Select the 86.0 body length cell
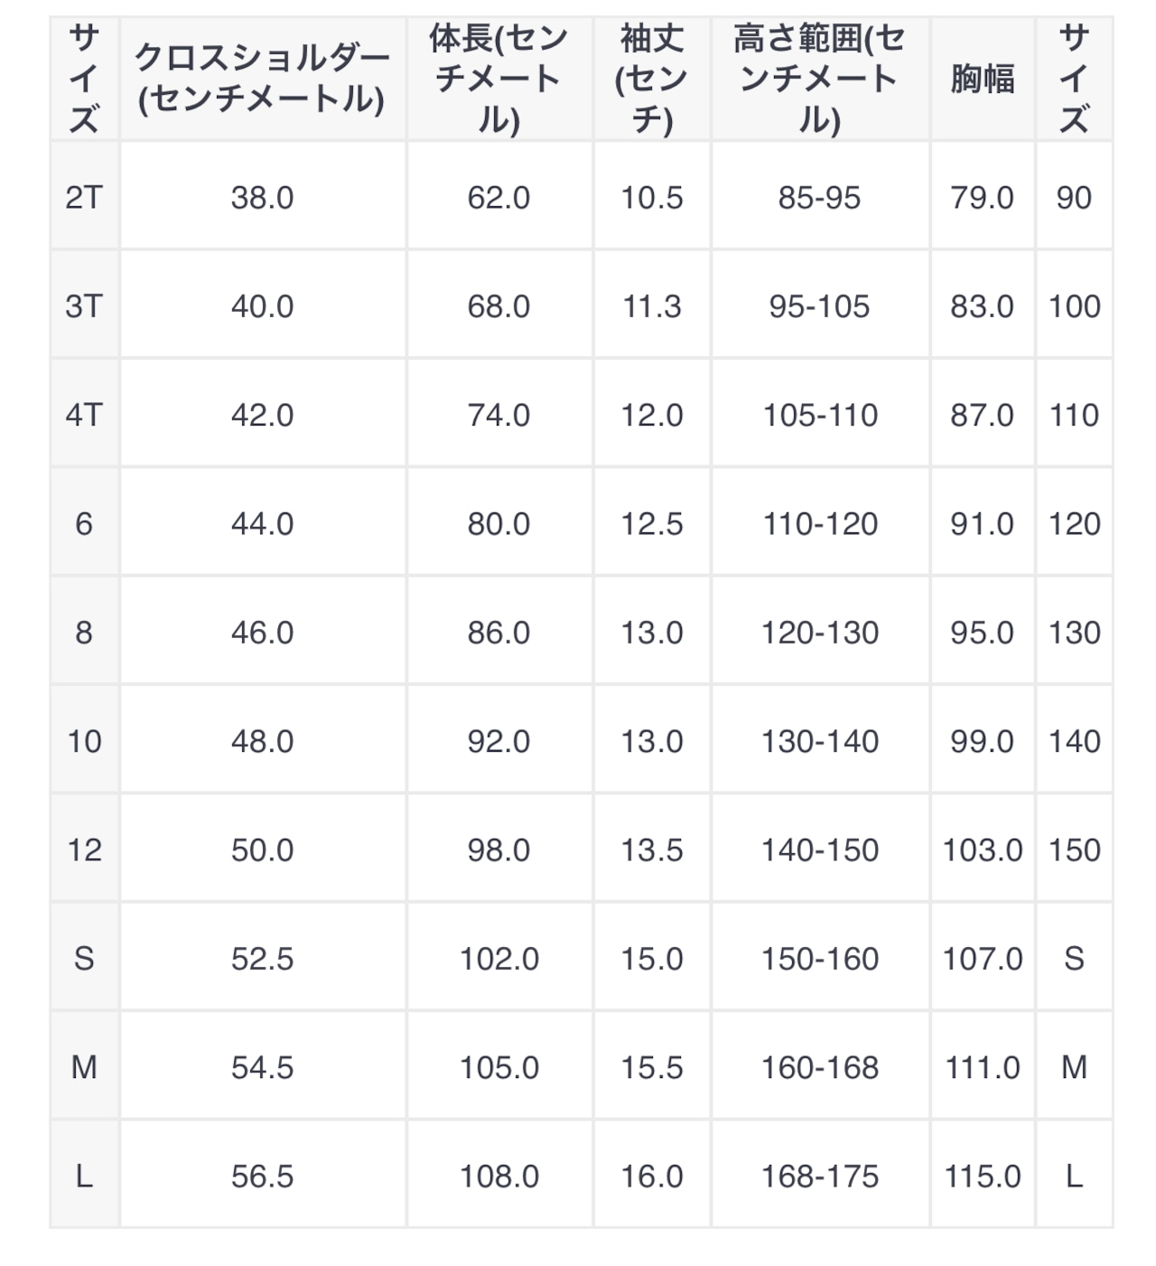The width and height of the screenshot is (1156, 1266). coord(499,632)
